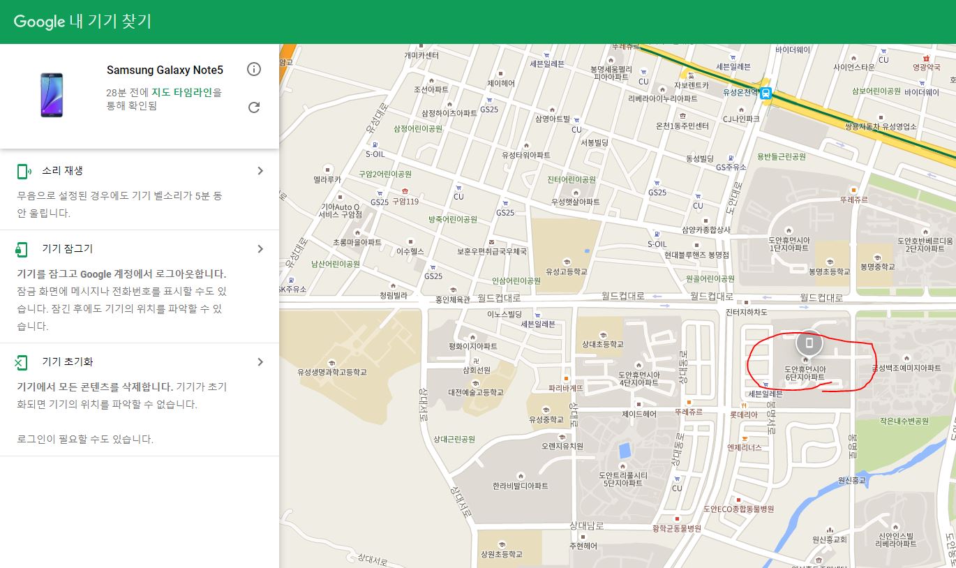Click the 홍인체육관 marker

[453, 290]
